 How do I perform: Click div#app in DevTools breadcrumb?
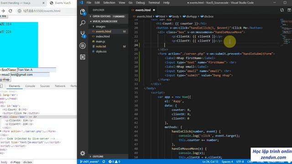tap(15, 162)
